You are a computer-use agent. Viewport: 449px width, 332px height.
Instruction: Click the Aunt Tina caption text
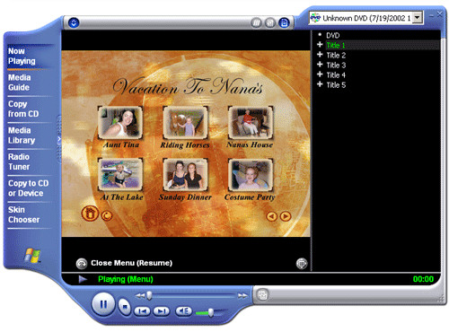tap(121, 144)
